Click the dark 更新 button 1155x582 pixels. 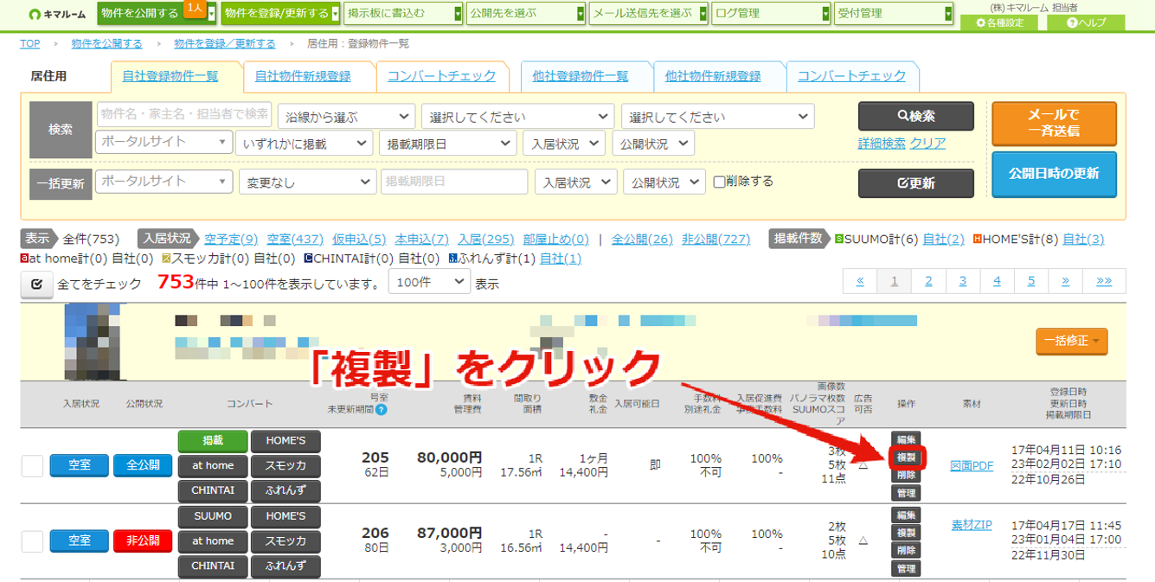pos(916,183)
